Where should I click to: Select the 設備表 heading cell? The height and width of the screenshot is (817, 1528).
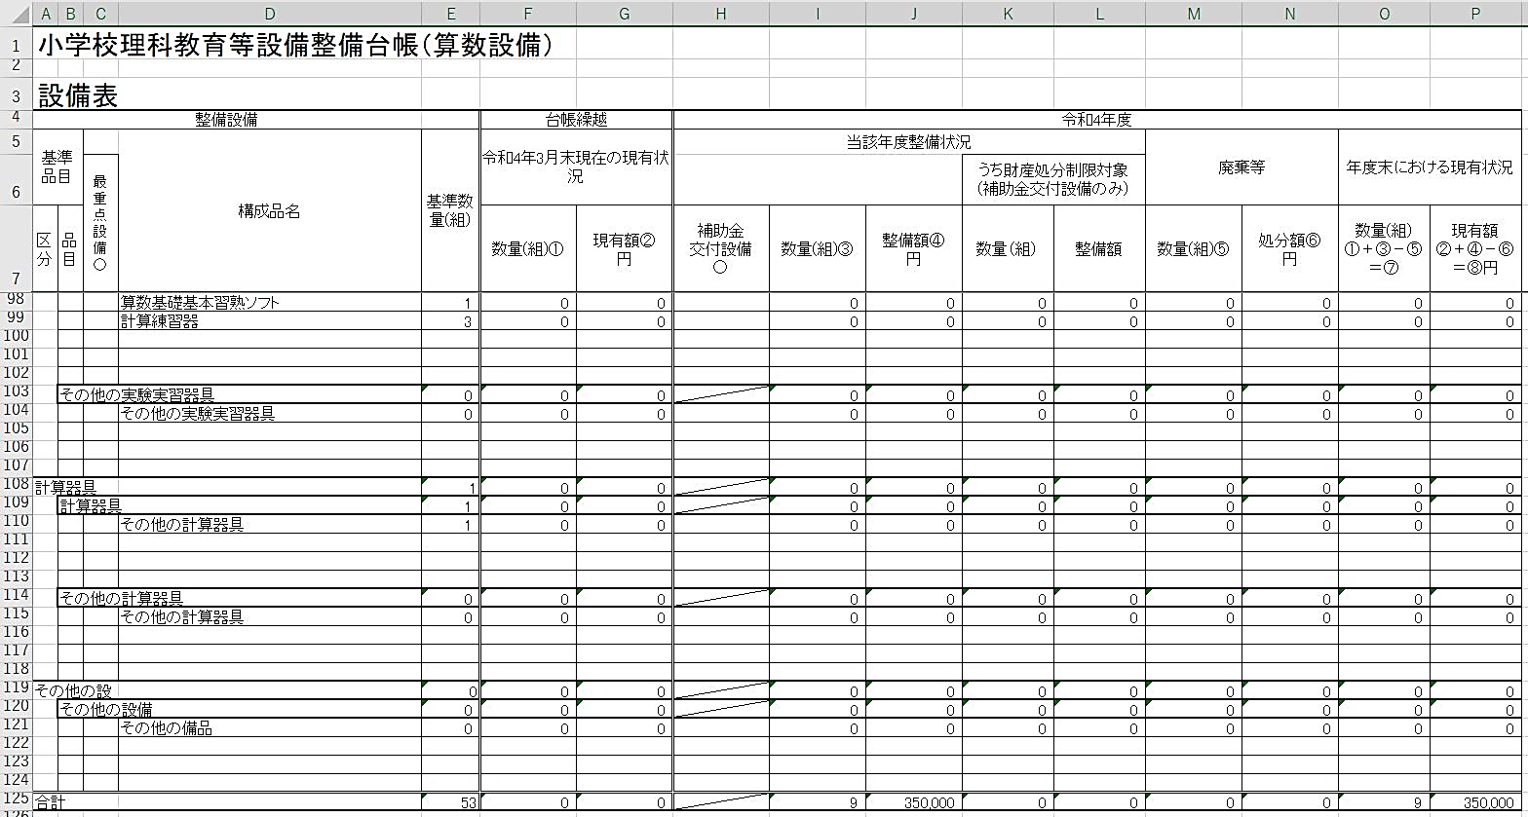click(78, 96)
